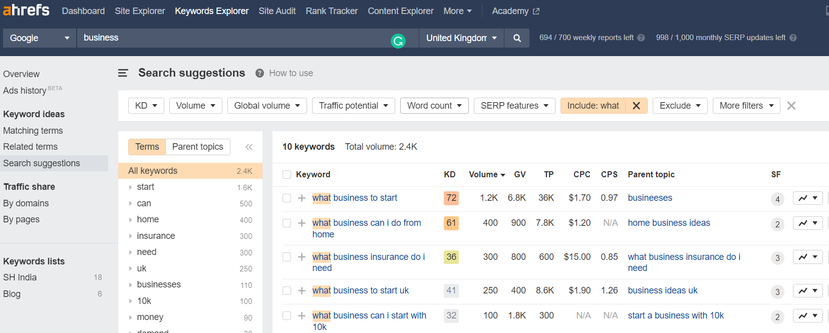Screen dimensions: 829x333
Task: Toggle the sidebar hamburger menu icon
Action: click(x=123, y=73)
